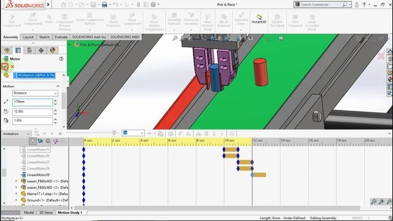Click the 1.00s duration field

(33, 121)
